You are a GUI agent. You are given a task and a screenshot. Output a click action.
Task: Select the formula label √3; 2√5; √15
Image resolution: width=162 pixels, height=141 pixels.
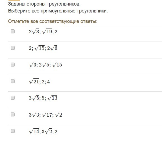tap(46, 65)
